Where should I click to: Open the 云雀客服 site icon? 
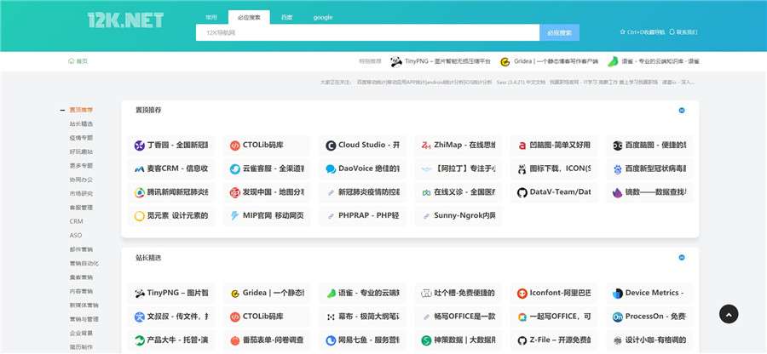click(235, 169)
